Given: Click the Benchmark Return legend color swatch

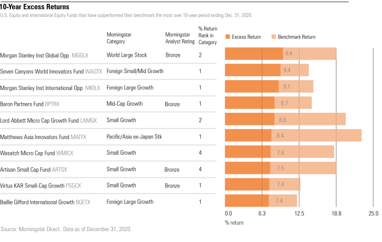Looking at the screenshot, I should [273, 37].
